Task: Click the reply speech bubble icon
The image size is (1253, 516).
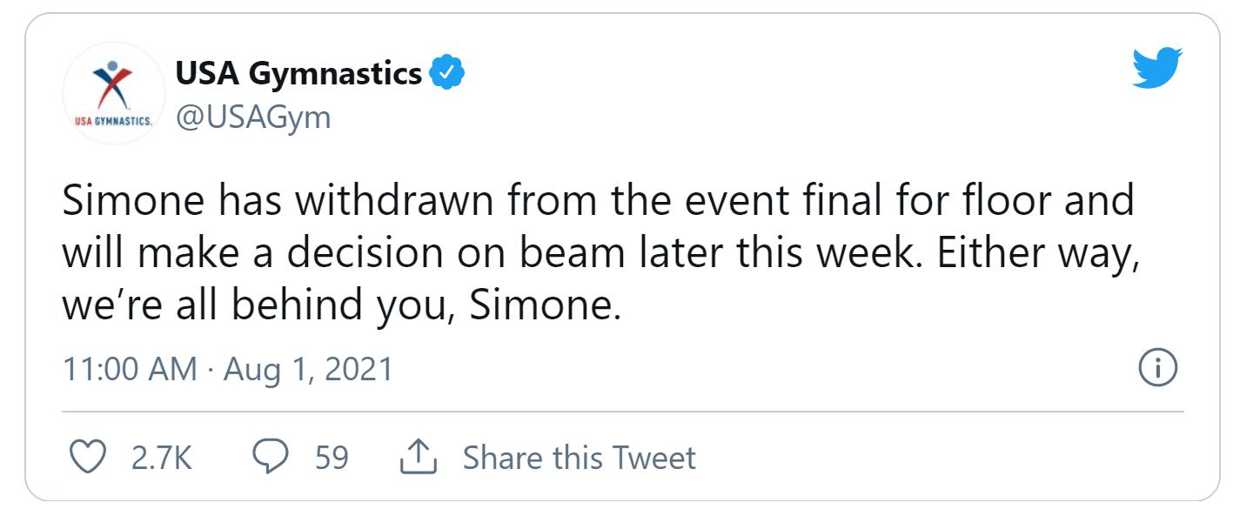Action: click(x=271, y=458)
